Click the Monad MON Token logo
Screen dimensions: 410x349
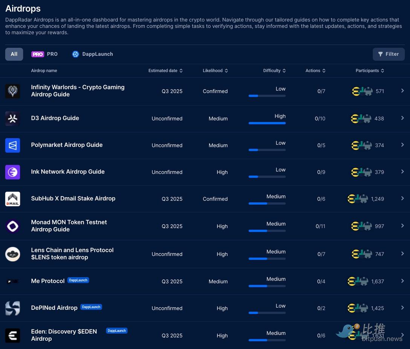click(12, 226)
